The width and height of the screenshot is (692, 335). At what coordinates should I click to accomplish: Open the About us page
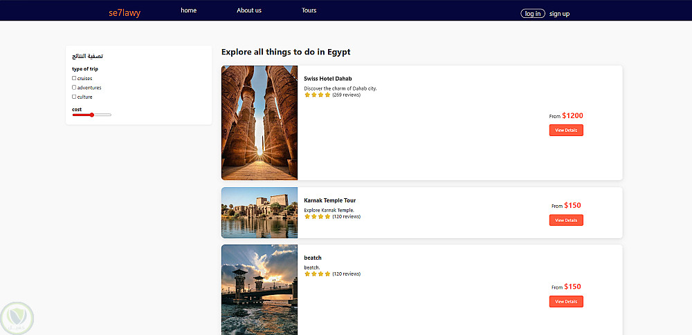pyautogui.click(x=249, y=10)
